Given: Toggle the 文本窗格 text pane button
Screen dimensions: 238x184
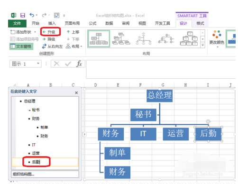Looking at the screenshot, I should [21, 46].
